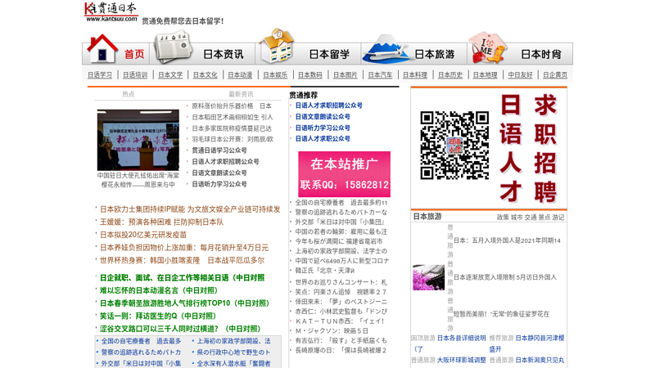Open the 日本资讯 main tab
Image resolution: width=655 pixels, height=368 pixels.
[223, 54]
